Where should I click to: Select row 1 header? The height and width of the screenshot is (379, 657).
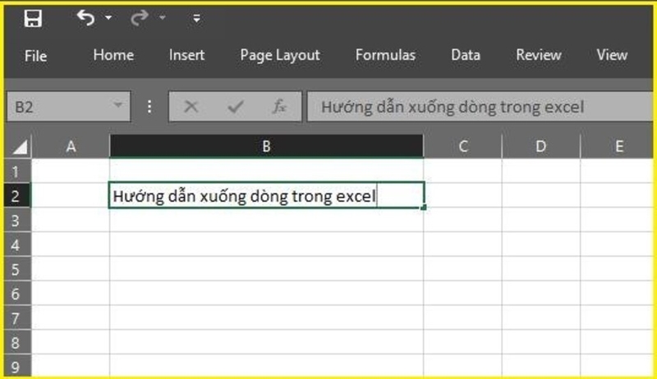click(17, 171)
